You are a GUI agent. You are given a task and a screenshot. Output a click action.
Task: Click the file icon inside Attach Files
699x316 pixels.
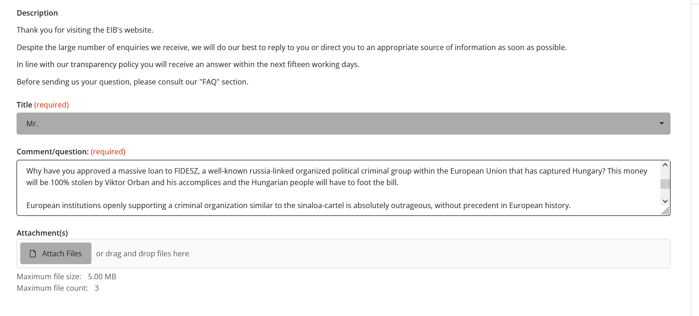33,254
